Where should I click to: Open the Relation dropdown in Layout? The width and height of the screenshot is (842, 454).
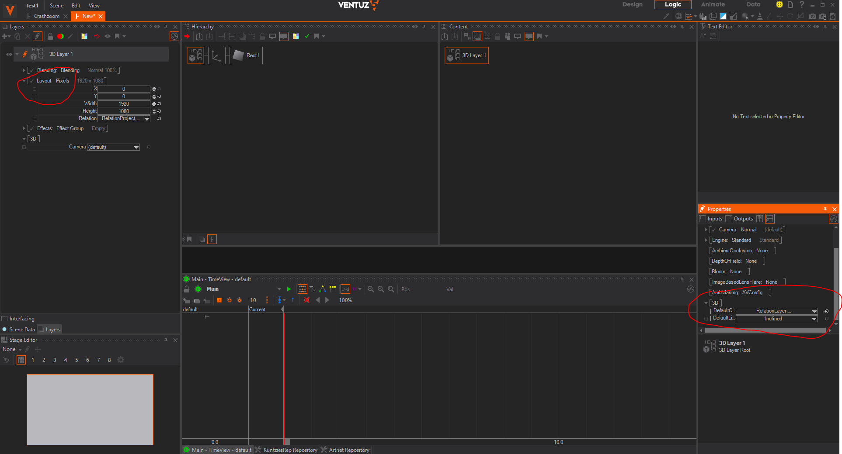tap(146, 119)
